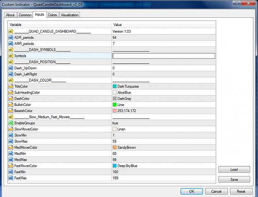Click the QUAD_CANDLE_DASHBOARD string type icon

pyautogui.click(x=11, y=31)
